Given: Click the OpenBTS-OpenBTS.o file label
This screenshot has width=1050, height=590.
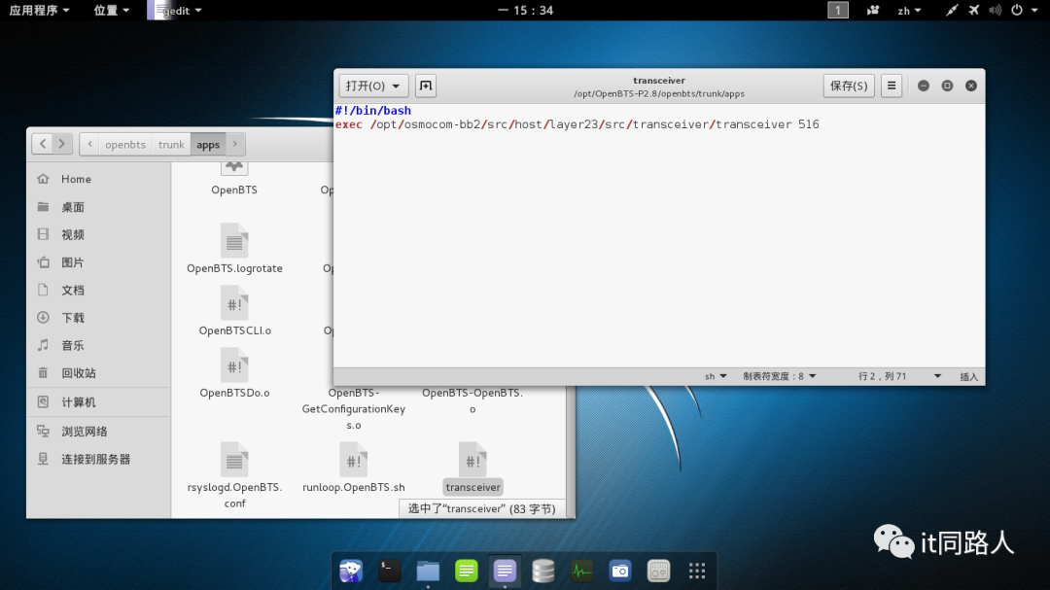Looking at the screenshot, I should (x=472, y=400).
